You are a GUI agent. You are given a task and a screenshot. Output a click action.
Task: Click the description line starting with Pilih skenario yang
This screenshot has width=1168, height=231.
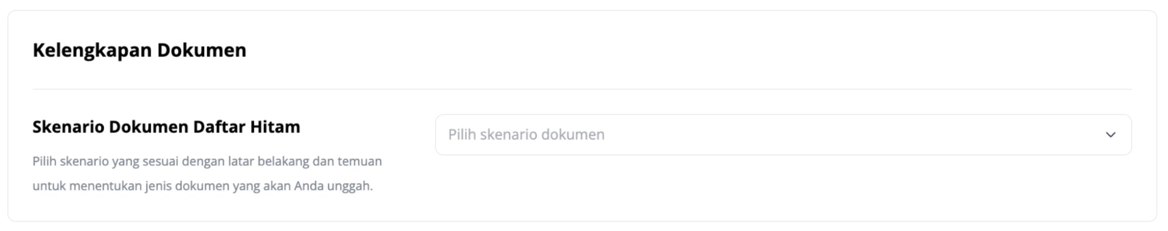click(x=207, y=161)
